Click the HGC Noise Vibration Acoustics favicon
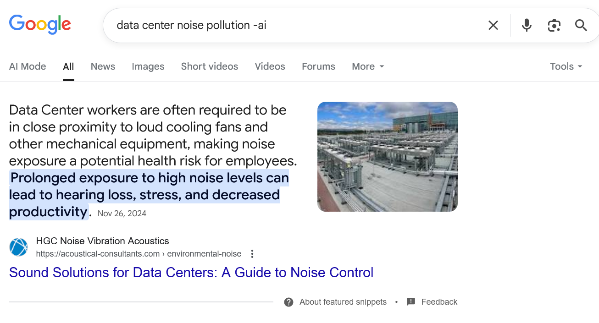Viewport: 599px width, 323px height. (x=19, y=247)
